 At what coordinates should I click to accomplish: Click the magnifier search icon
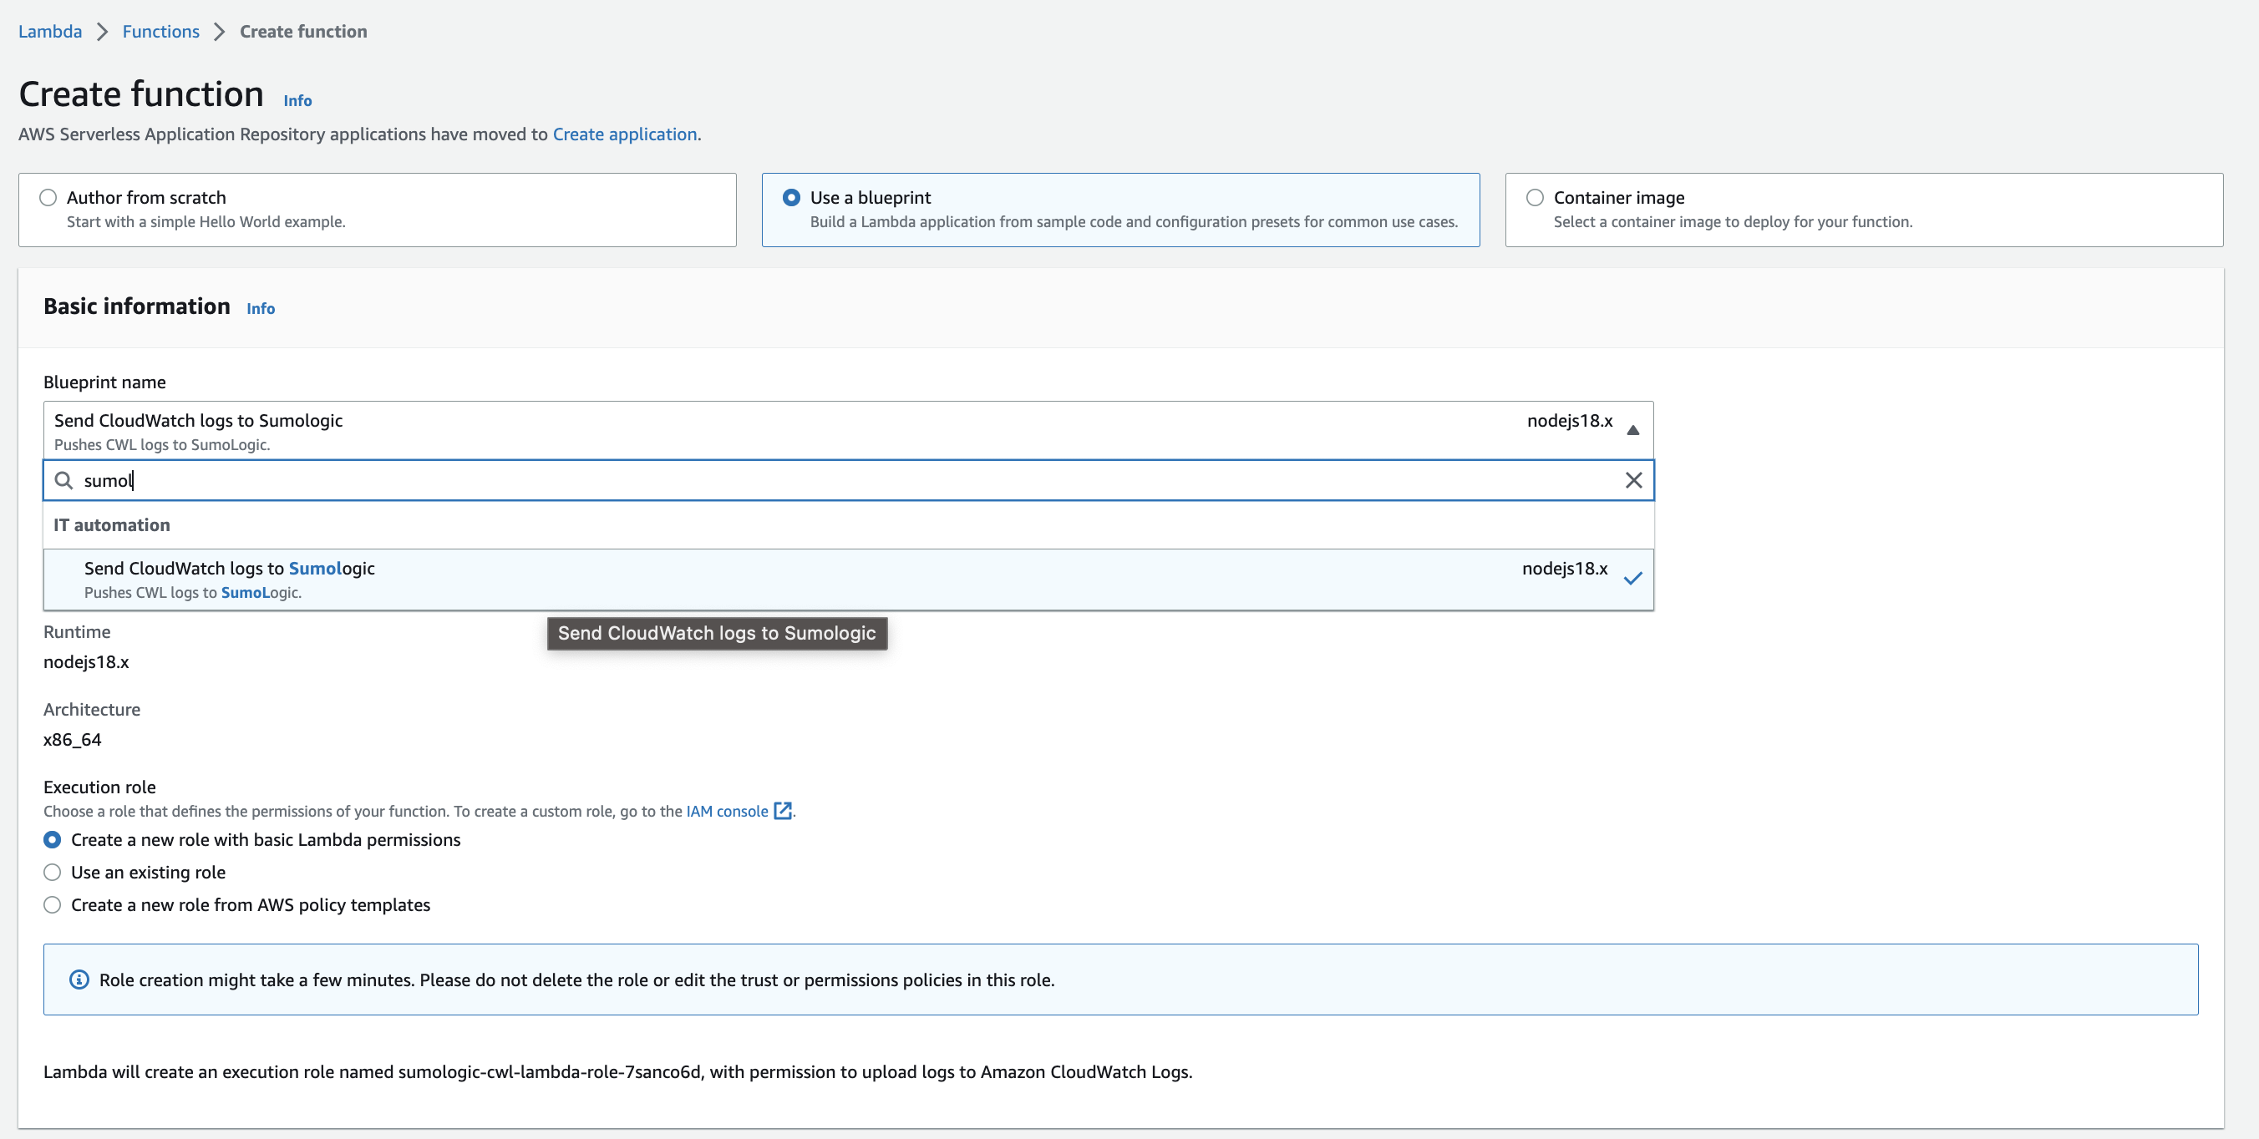[64, 480]
